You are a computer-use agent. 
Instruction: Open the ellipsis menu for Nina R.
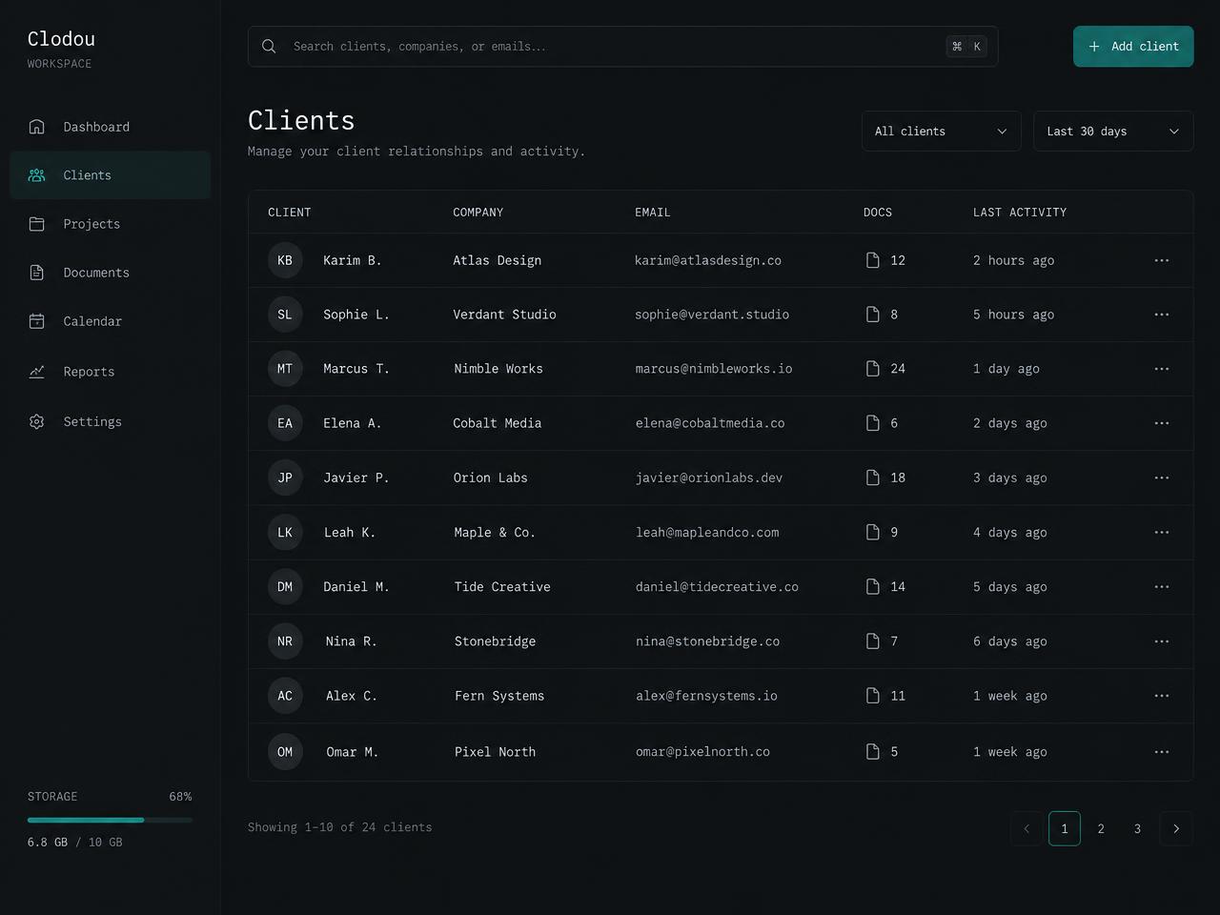tap(1161, 641)
